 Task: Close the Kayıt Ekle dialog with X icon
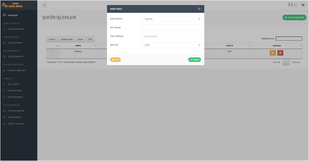pos(199,9)
